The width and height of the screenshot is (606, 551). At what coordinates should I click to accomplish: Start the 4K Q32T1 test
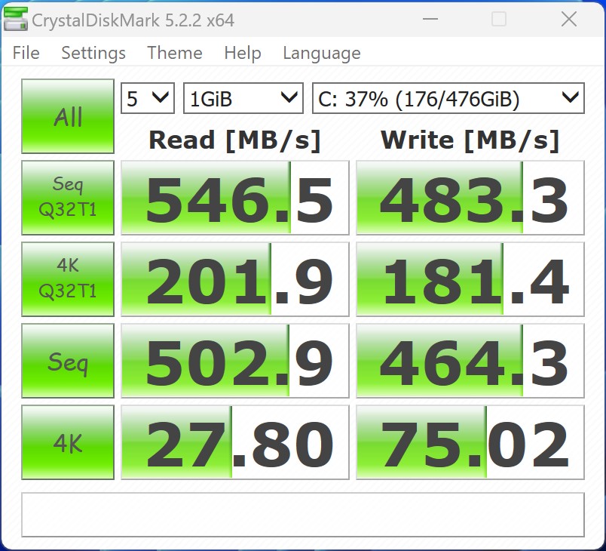(x=68, y=279)
